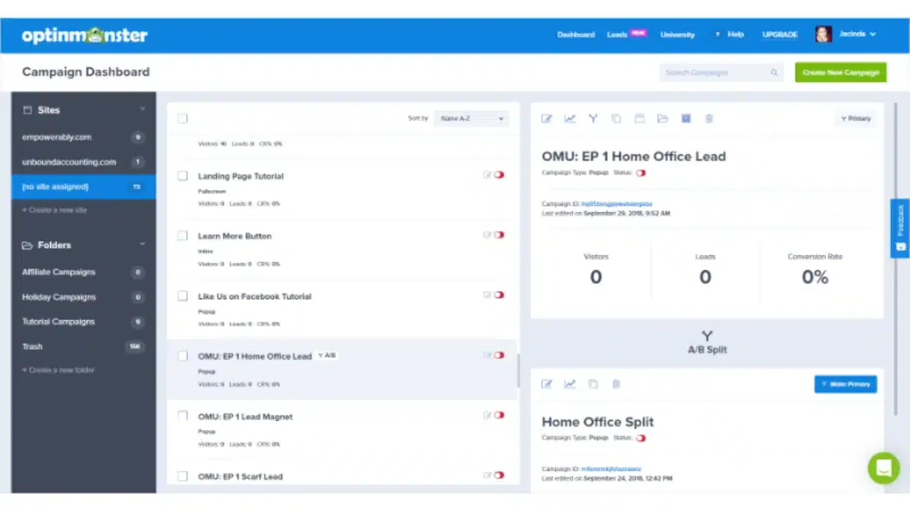Click the trash icon above OMU: EP 1 Home Office Lead
Image resolution: width=910 pixels, height=511 pixels.
tap(709, 119)
